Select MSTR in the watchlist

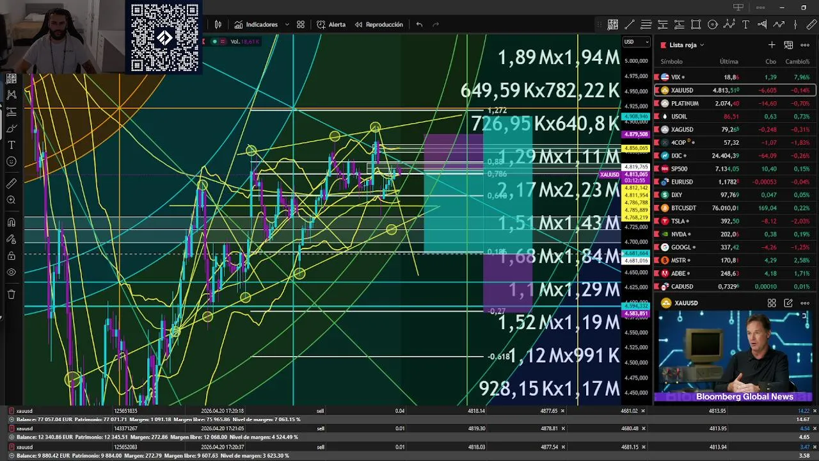tap(735, 261)
